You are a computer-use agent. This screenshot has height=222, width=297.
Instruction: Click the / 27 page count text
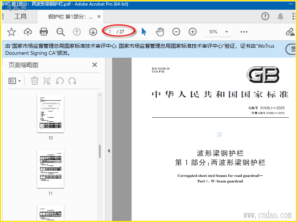[120, 32]
